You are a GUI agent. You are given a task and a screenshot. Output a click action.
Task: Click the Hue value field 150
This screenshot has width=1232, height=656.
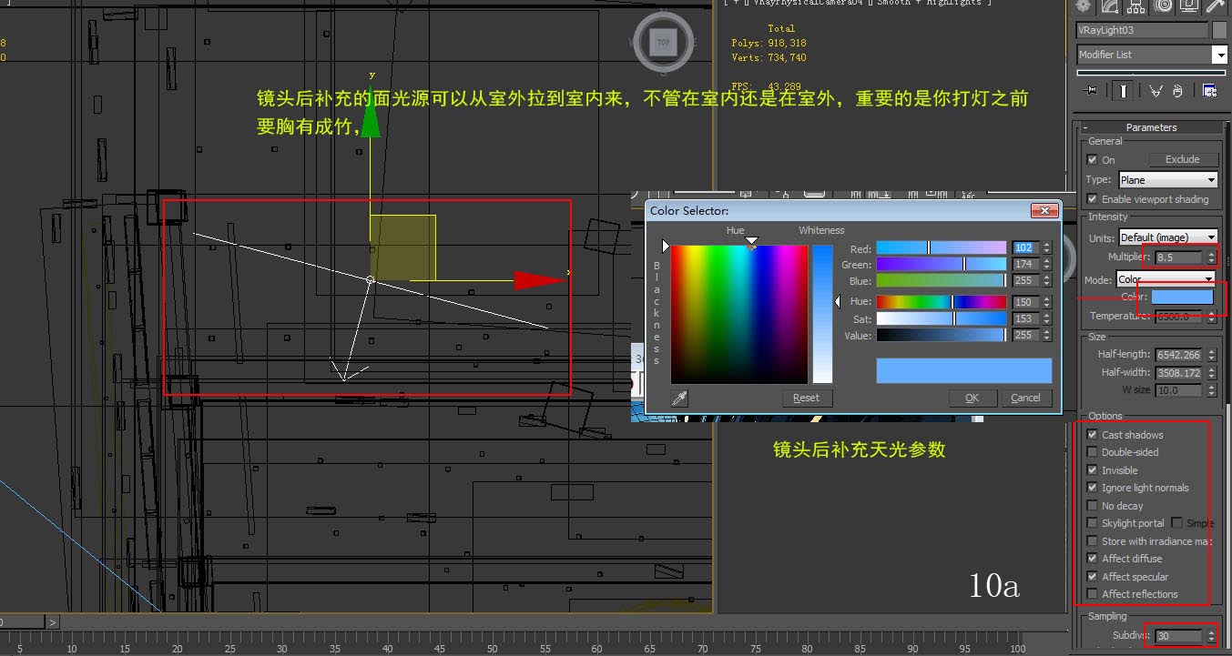point(1025,302)
